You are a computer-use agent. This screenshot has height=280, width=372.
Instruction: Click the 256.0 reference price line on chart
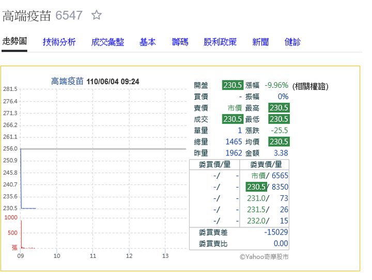[103, 149]
